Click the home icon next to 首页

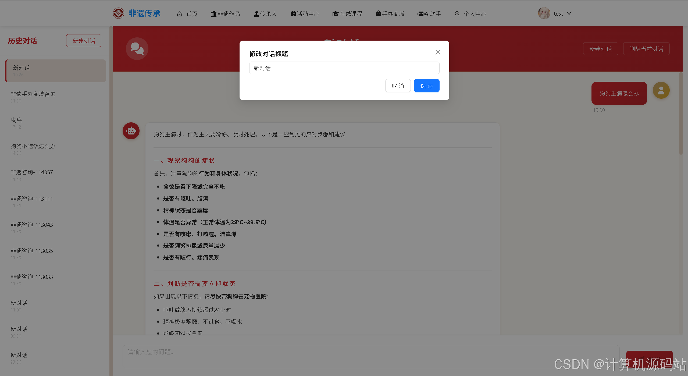[x=179, y=14]
